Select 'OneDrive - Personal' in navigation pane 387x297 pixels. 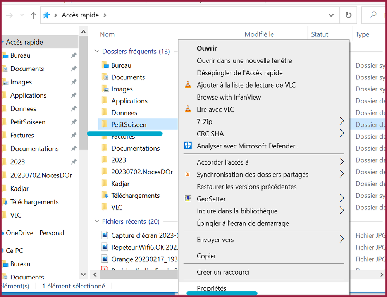click(35, 233)
